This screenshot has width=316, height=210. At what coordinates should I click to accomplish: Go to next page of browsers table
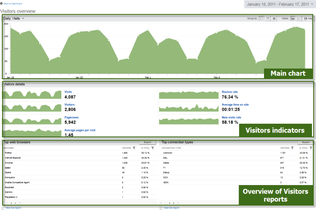(16, 203)
